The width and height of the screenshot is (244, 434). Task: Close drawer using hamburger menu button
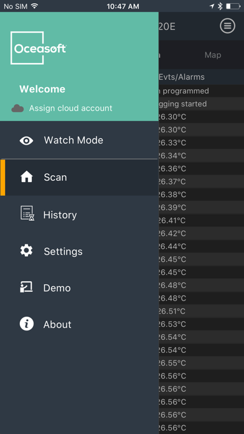click(x=227, y=26)
